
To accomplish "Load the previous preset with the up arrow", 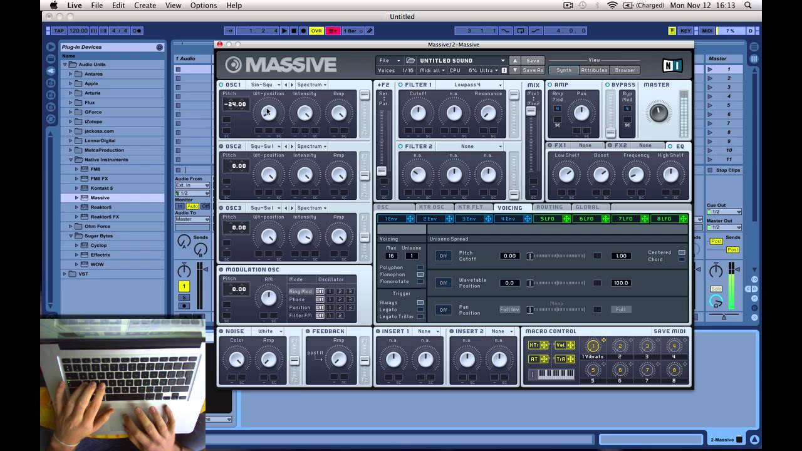I will point(515,61).
